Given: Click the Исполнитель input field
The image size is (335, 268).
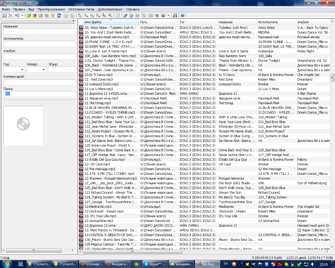Looking at the screenshot, I should (39, 44).
